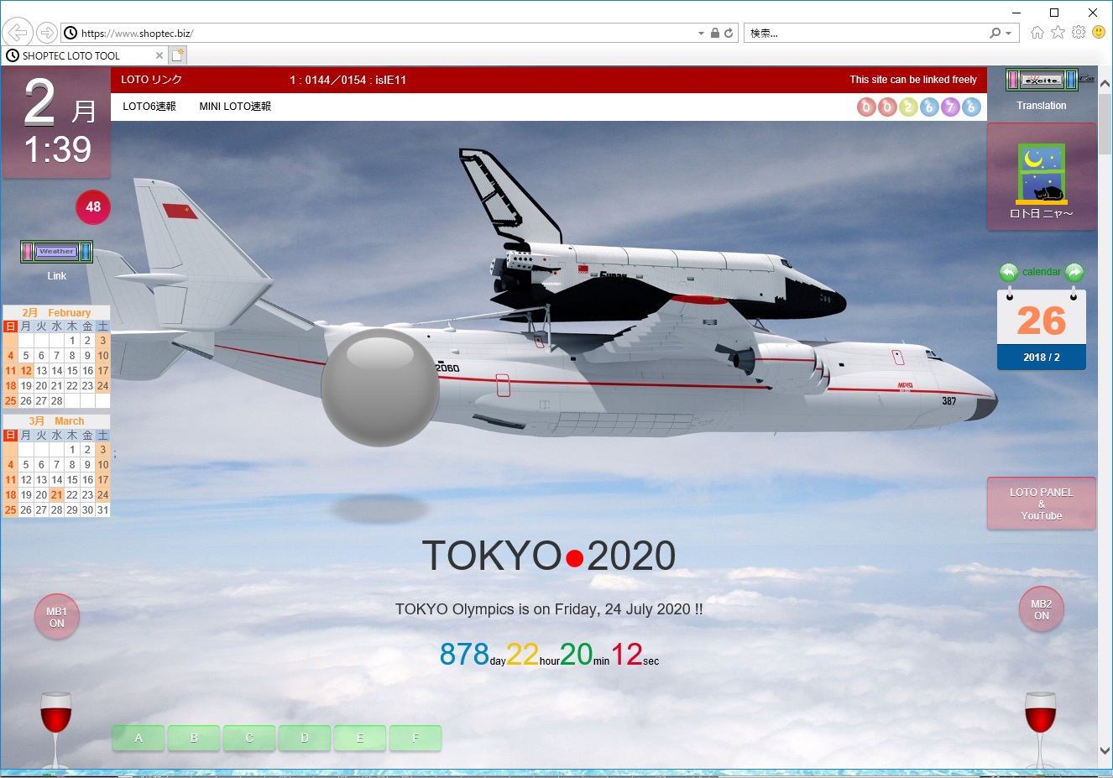The width and height of the screenshot is (1113, 778).
Task: Open the address bar dropdown arrow
Action: pos(701,34)
